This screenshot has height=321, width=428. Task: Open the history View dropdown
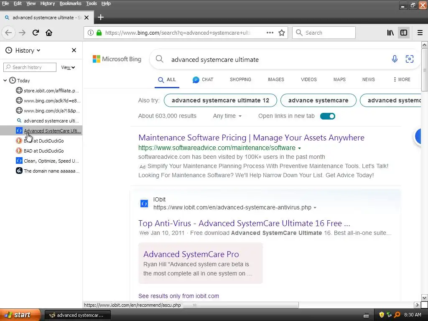68,67
